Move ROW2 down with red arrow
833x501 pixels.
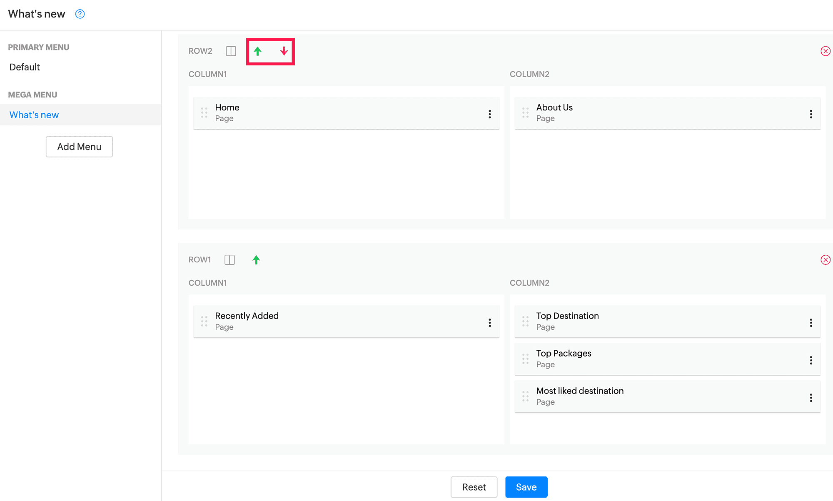point(284,51)
